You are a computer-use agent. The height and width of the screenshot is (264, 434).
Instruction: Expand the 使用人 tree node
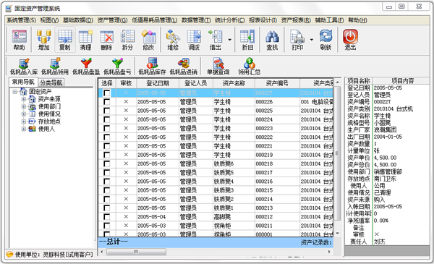point(24,129)
